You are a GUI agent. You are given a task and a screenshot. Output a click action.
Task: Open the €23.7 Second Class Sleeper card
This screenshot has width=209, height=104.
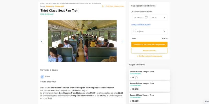click(149, 74)
